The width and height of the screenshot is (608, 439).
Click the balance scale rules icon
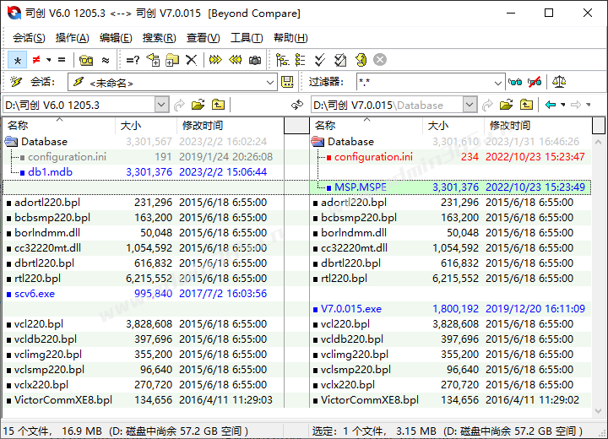(559, 82)
